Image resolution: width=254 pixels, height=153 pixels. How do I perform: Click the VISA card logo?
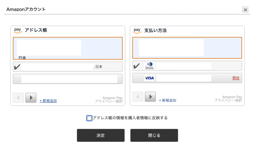click(x=149, y=78)
